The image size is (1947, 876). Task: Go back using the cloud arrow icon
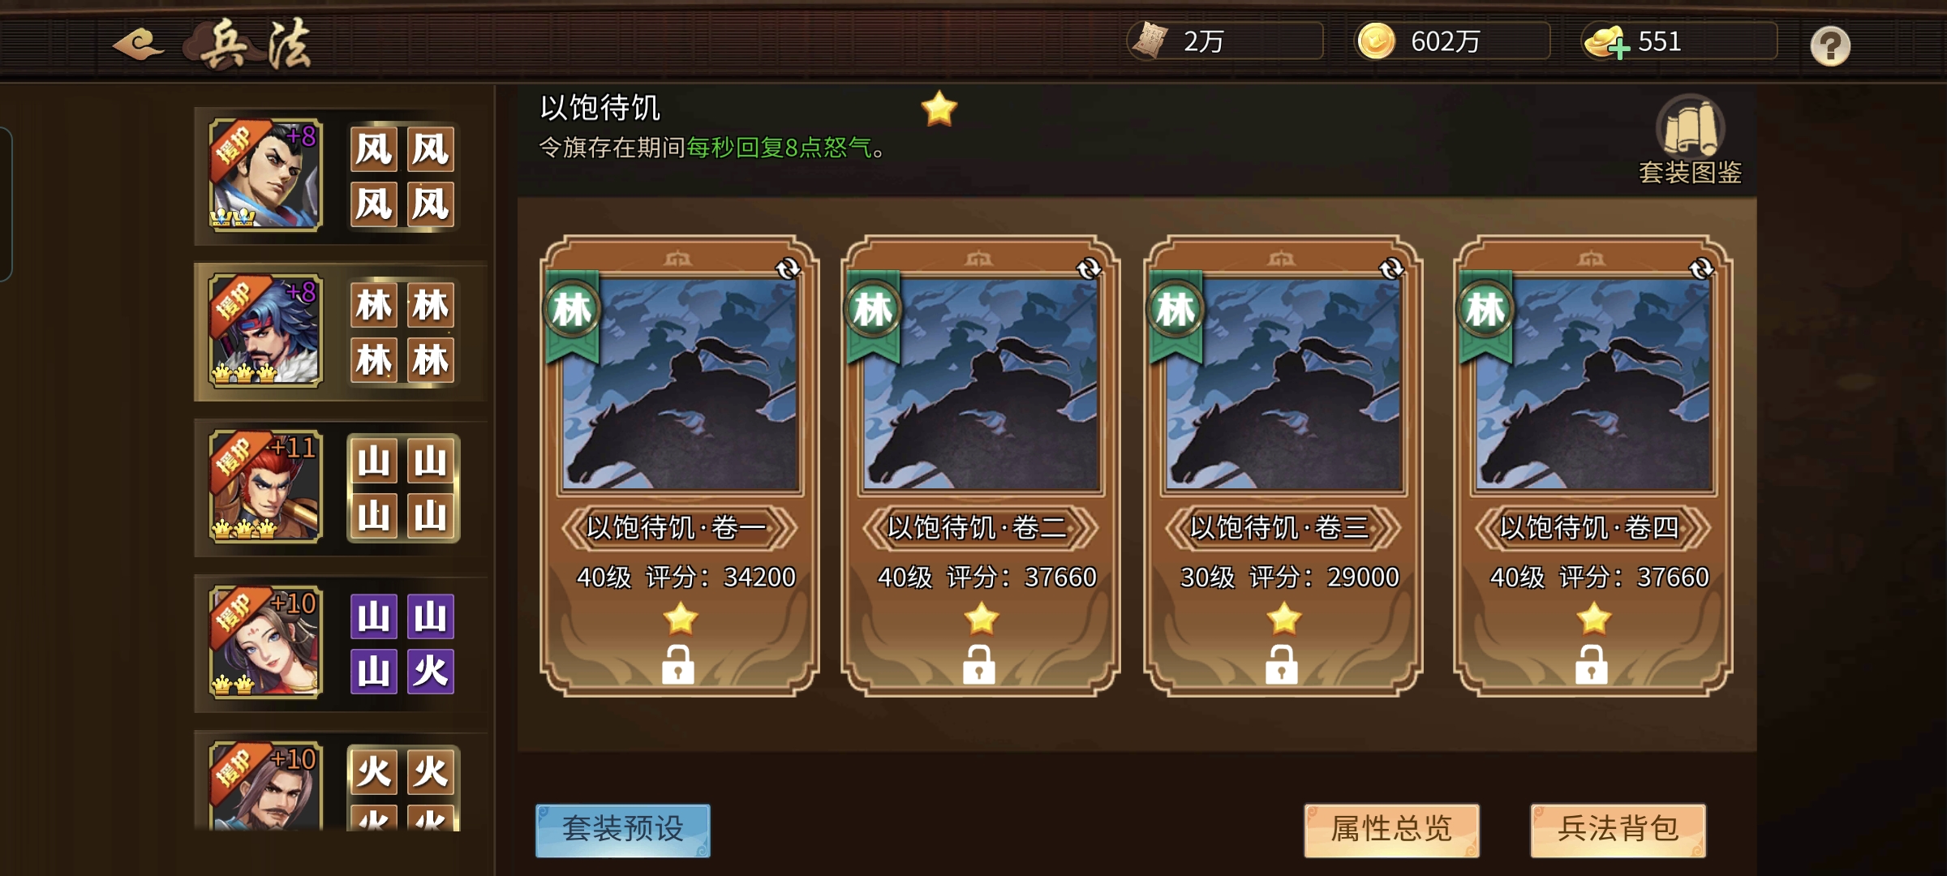(x=139, y=44)
